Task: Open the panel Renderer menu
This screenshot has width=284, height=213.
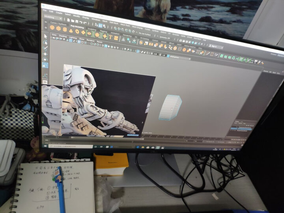Action: point(91,40)
